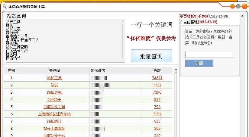Open keyword link 上海南站长途汽车站
The width and height of the screenshot is (249, 137).
(x=54, y=114)
